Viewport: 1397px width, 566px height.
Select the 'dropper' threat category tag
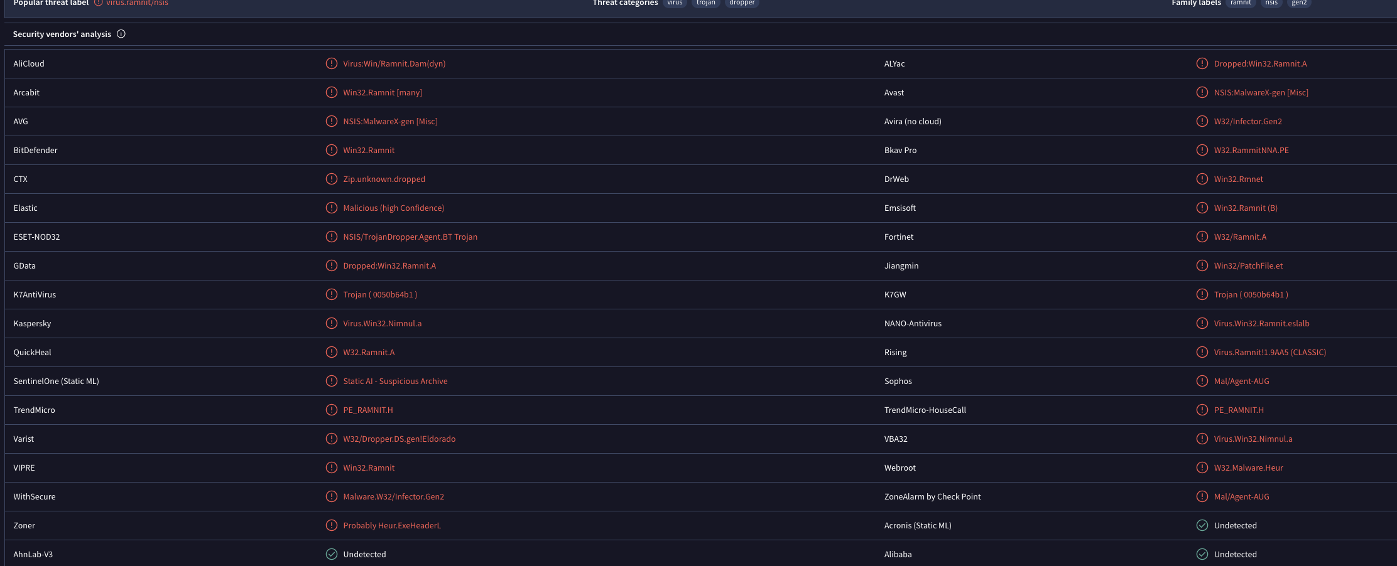pos(742,3)
